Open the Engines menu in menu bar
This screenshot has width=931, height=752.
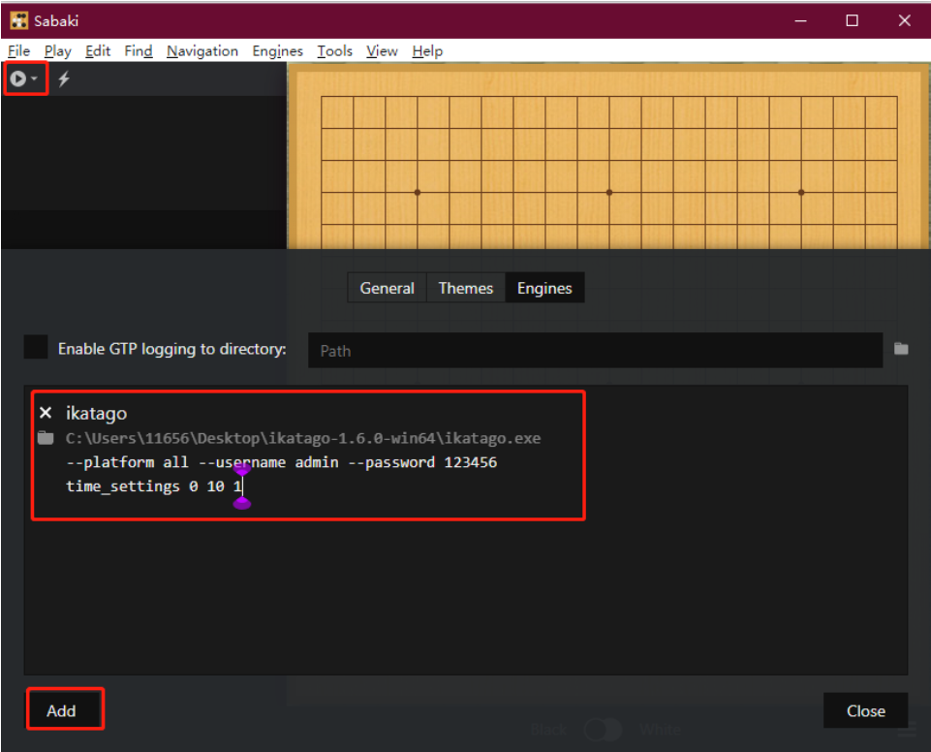277,51
